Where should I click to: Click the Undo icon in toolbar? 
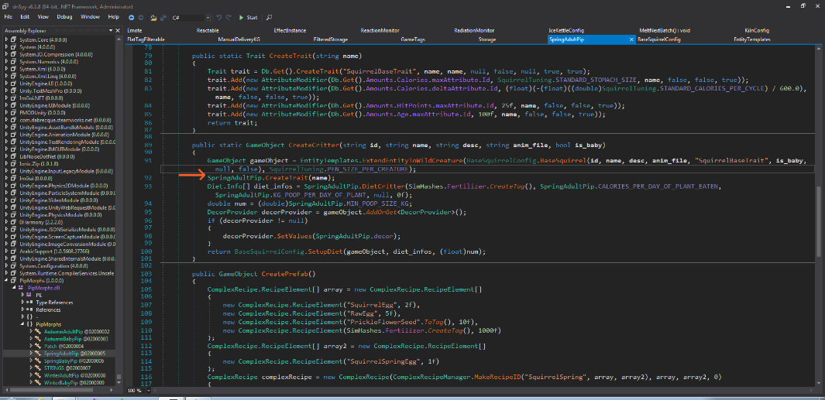click(218, 17)
